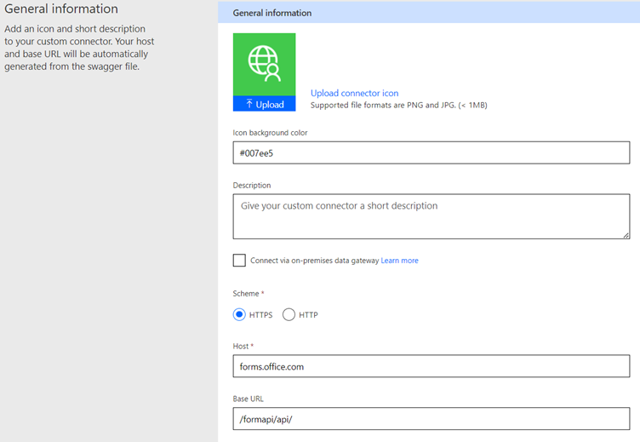Select the HTTPS scheme option
This screenshot has width=640, height=442.
(x=239, y=314)
